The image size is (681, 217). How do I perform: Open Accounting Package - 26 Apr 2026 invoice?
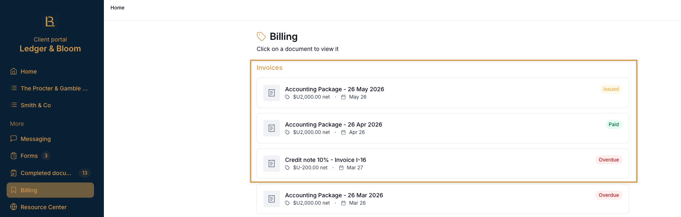click(x=443, y=128)
